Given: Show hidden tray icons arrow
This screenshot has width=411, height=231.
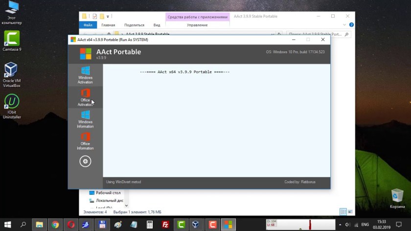Looking at the screenshot, I should pos(340,225).
